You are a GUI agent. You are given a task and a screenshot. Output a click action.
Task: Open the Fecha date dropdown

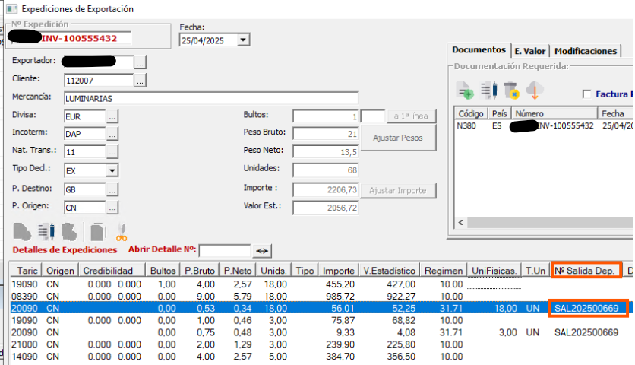coord(243,40)
